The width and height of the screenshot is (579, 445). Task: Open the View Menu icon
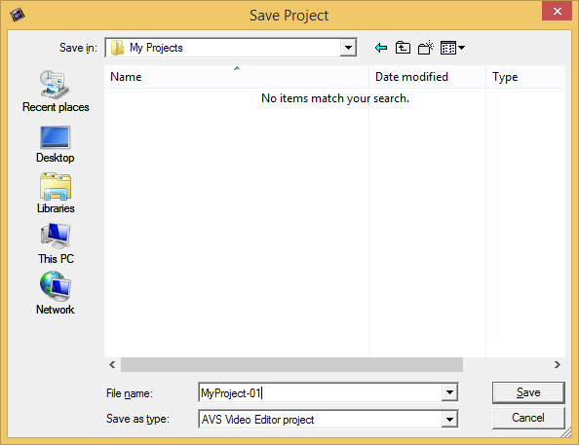point(452,48)
